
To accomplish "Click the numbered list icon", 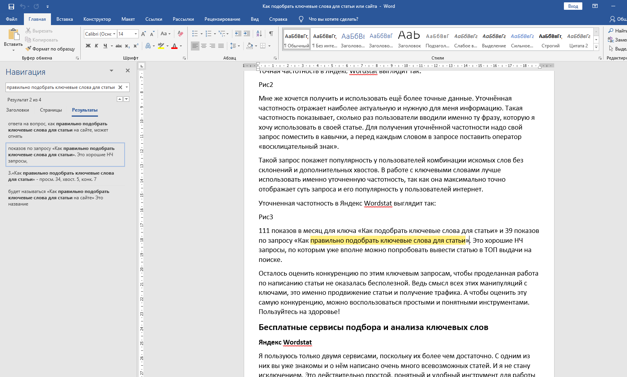I will point(208,34).
